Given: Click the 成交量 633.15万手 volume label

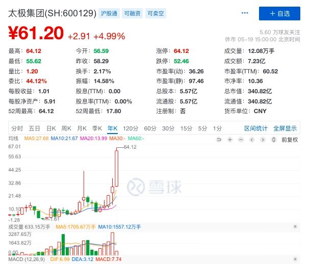Looking at the screenshot, I should [29, 227].
